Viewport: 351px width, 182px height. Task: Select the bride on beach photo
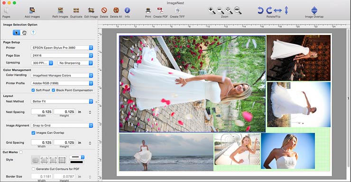coord(166,152)
